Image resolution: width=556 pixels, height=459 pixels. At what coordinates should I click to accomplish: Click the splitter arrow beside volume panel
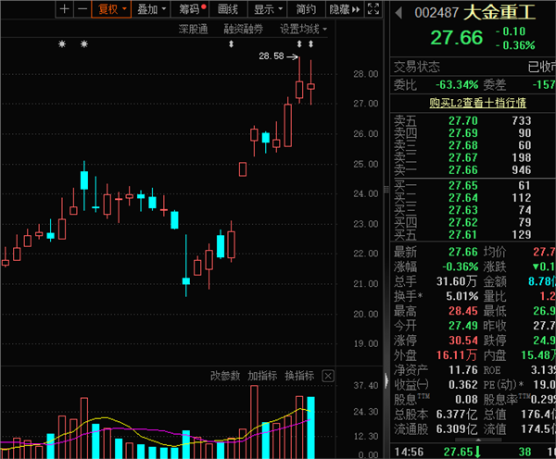(386, 380)
